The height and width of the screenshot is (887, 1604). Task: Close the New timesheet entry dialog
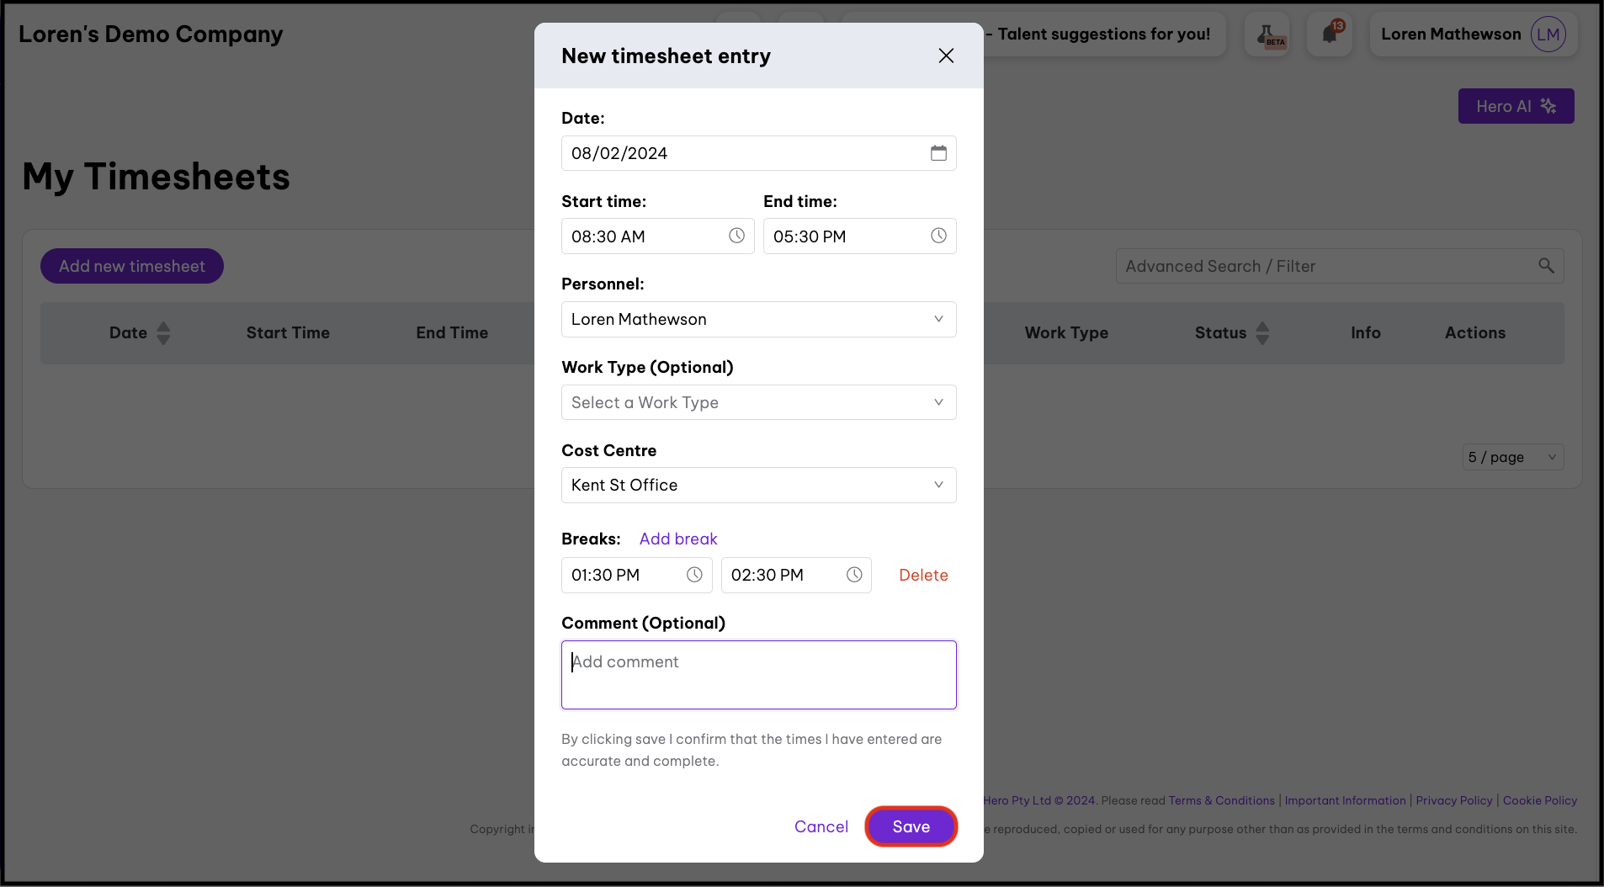point(946,56)
